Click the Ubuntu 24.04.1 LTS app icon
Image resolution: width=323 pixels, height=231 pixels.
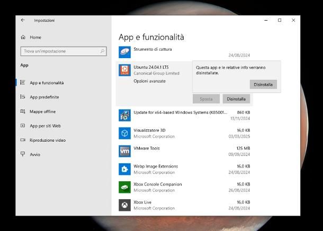[x=124, y=70]
